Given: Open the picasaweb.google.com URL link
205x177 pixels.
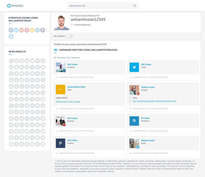Looking at the screenshot, I should 155,101.
